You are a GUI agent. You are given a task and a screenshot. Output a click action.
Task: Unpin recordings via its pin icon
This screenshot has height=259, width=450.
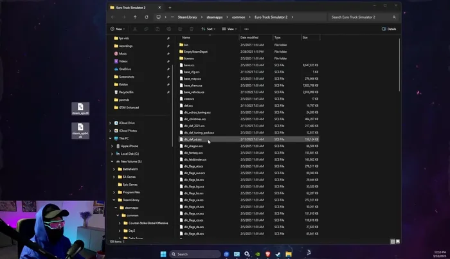click(x=168, y=46)
